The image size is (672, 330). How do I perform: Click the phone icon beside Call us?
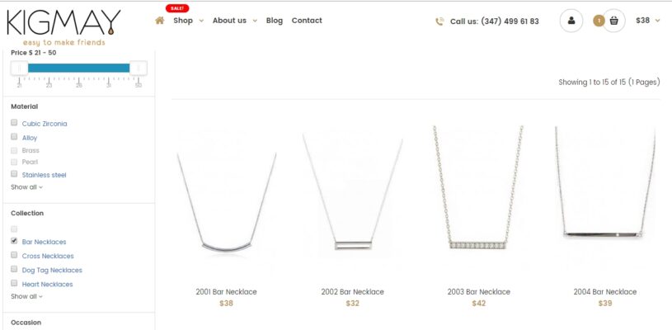(439, 21)
